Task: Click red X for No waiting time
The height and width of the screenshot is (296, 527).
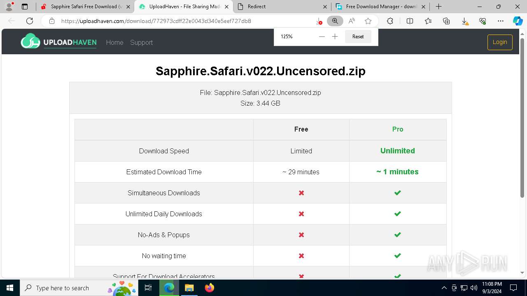Action: pyautogui.click(x=301, y=256)
